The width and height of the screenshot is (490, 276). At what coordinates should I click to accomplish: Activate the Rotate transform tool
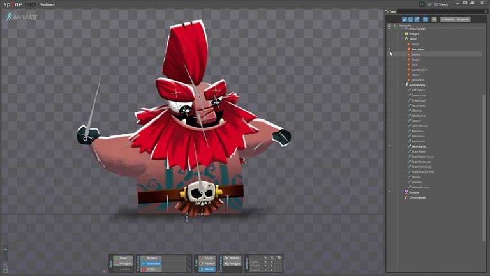tap(152, 258)
